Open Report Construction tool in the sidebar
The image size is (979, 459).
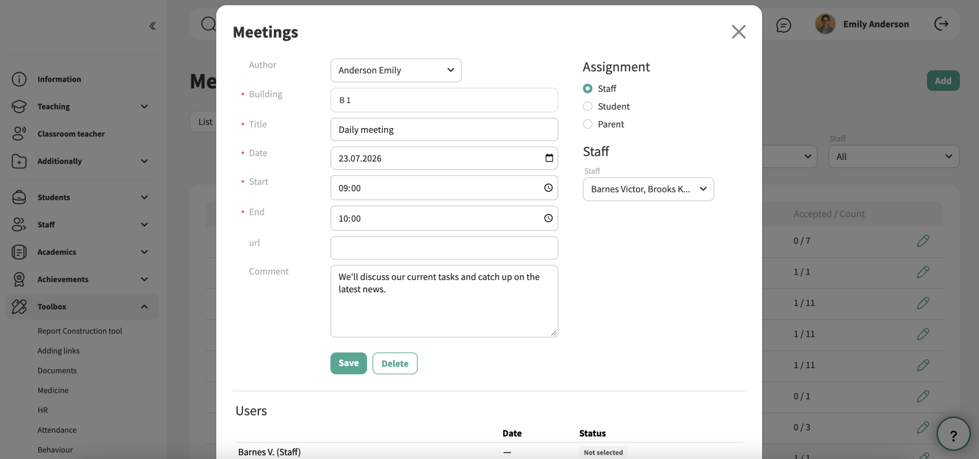[x=80, y=331]
